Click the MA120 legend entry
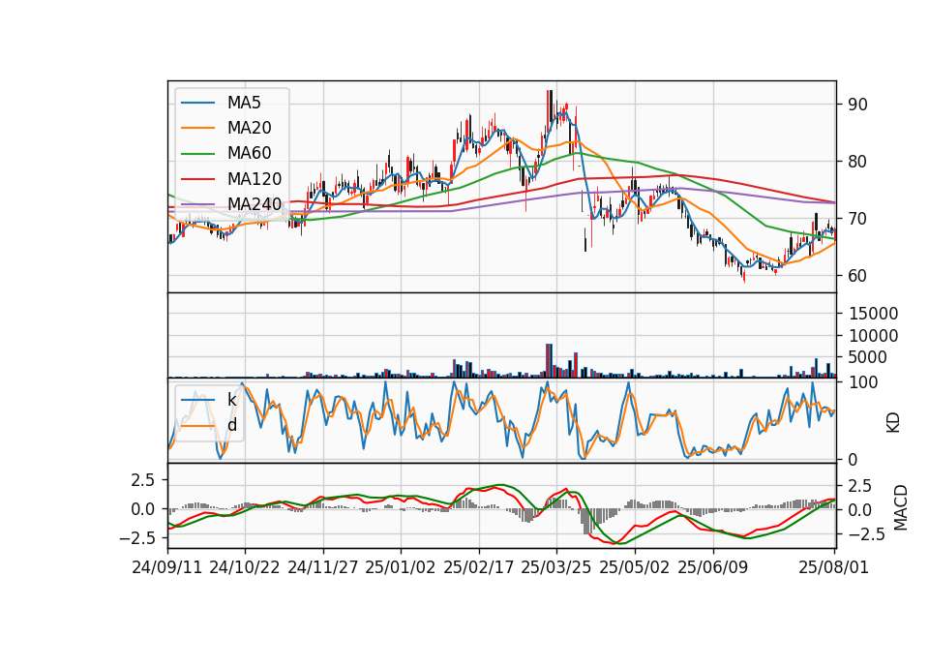Viewport: 929px width, 668px height. coord(231,178)
